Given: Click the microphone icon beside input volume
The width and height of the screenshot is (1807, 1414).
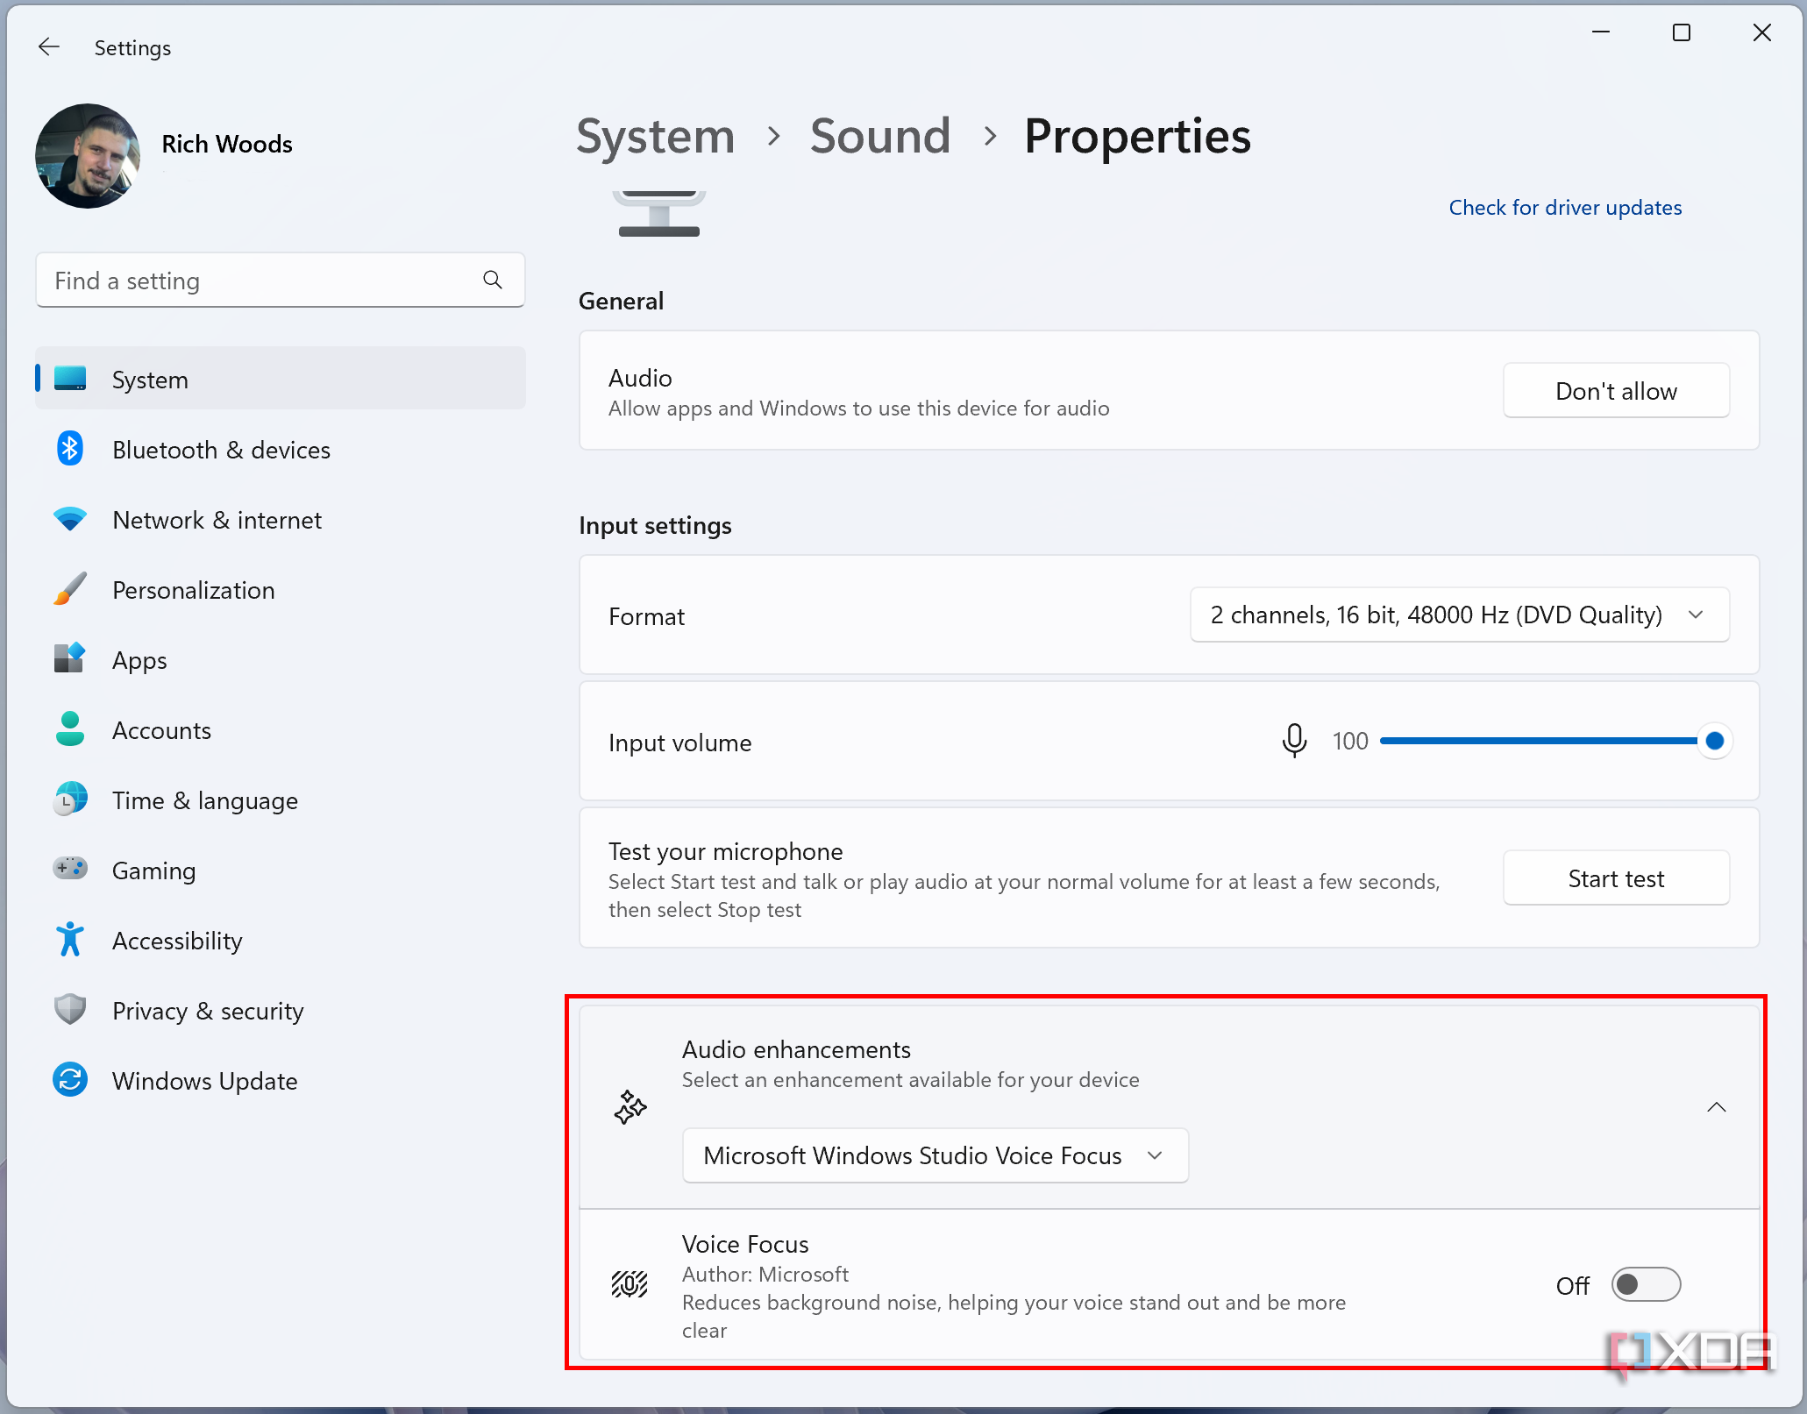Looking at the screenshot, I should point(1294,741).
